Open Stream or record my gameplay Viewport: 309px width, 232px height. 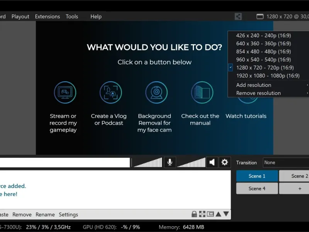click(65, 92)
